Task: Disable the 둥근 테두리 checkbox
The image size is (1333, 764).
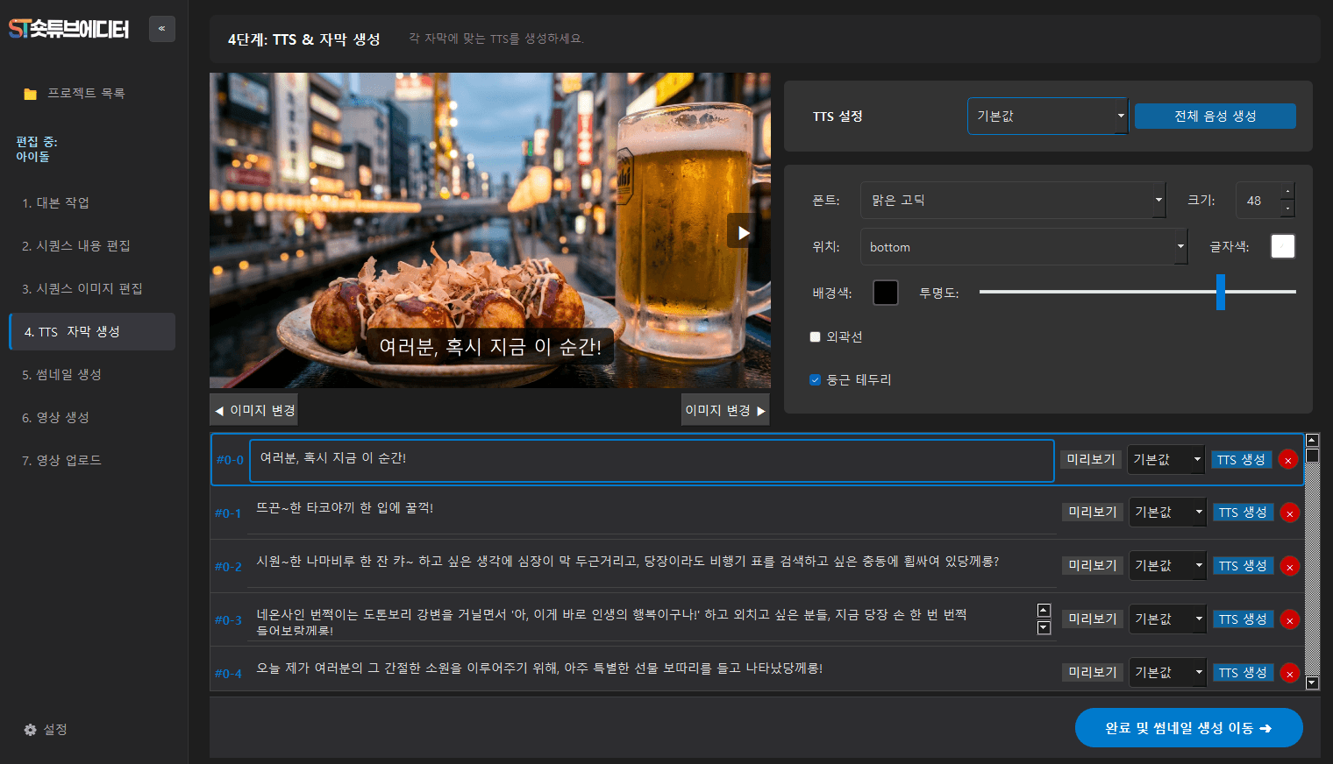Action: 815,379
